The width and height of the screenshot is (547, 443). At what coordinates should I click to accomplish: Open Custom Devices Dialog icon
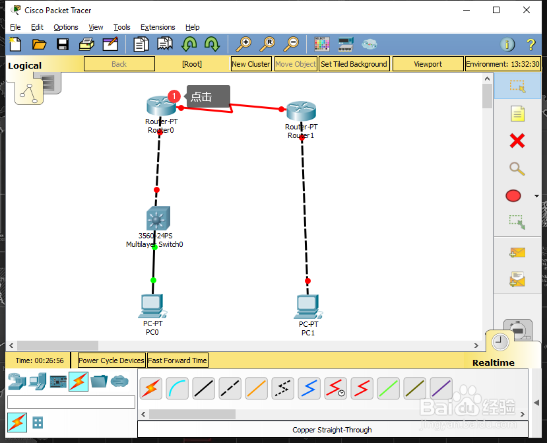tap(346, 44)
